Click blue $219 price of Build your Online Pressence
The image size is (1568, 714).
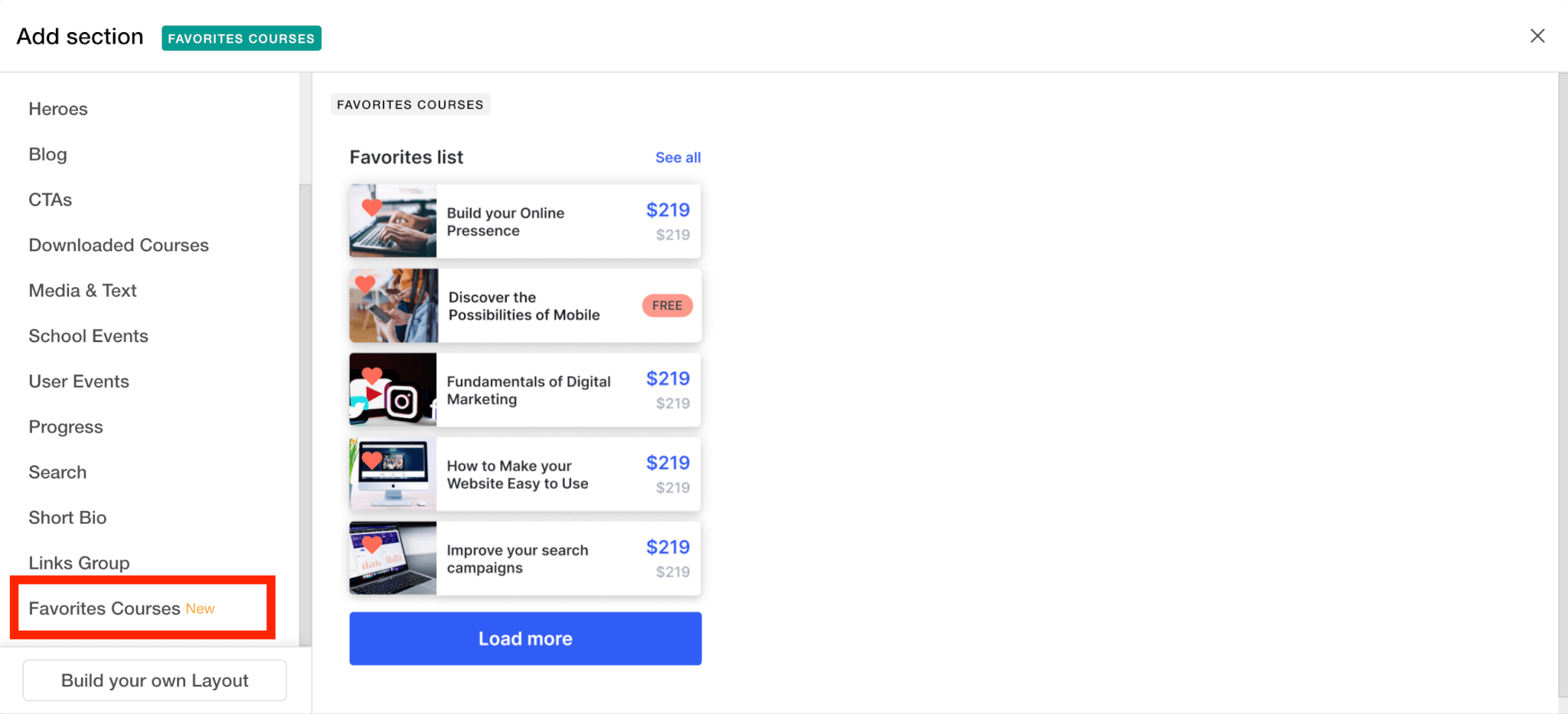pos(668,210)
